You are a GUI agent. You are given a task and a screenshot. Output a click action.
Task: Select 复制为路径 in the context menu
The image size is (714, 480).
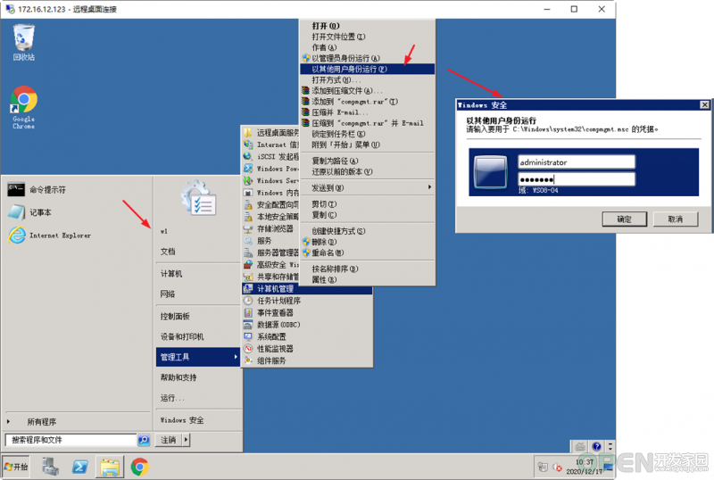tap(367, 161)
